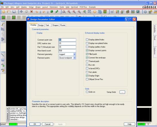Click the Cancel button
The height and width of the screenshot is (127, 157).
pyautogui.click(x=47, y=124)
